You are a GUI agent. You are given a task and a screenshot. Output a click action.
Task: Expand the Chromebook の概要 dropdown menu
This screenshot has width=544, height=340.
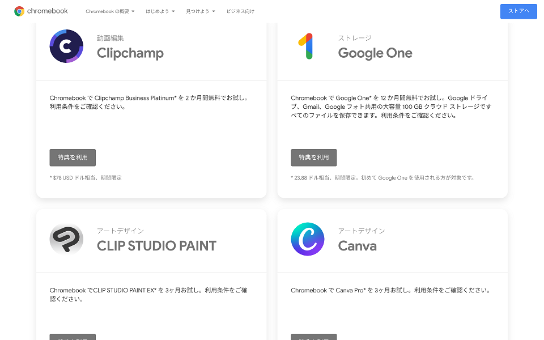point(110,11)
